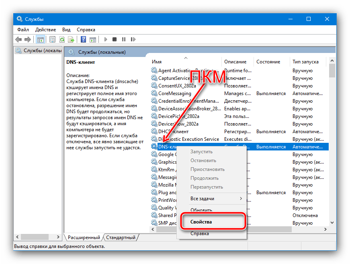Switch to the Стандартный tab

point(121,238)
